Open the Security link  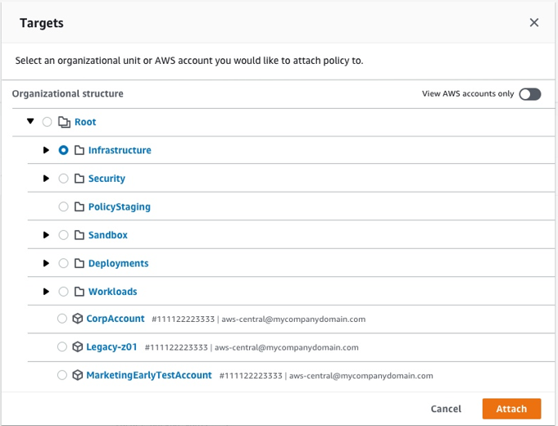tap(107, 179)
